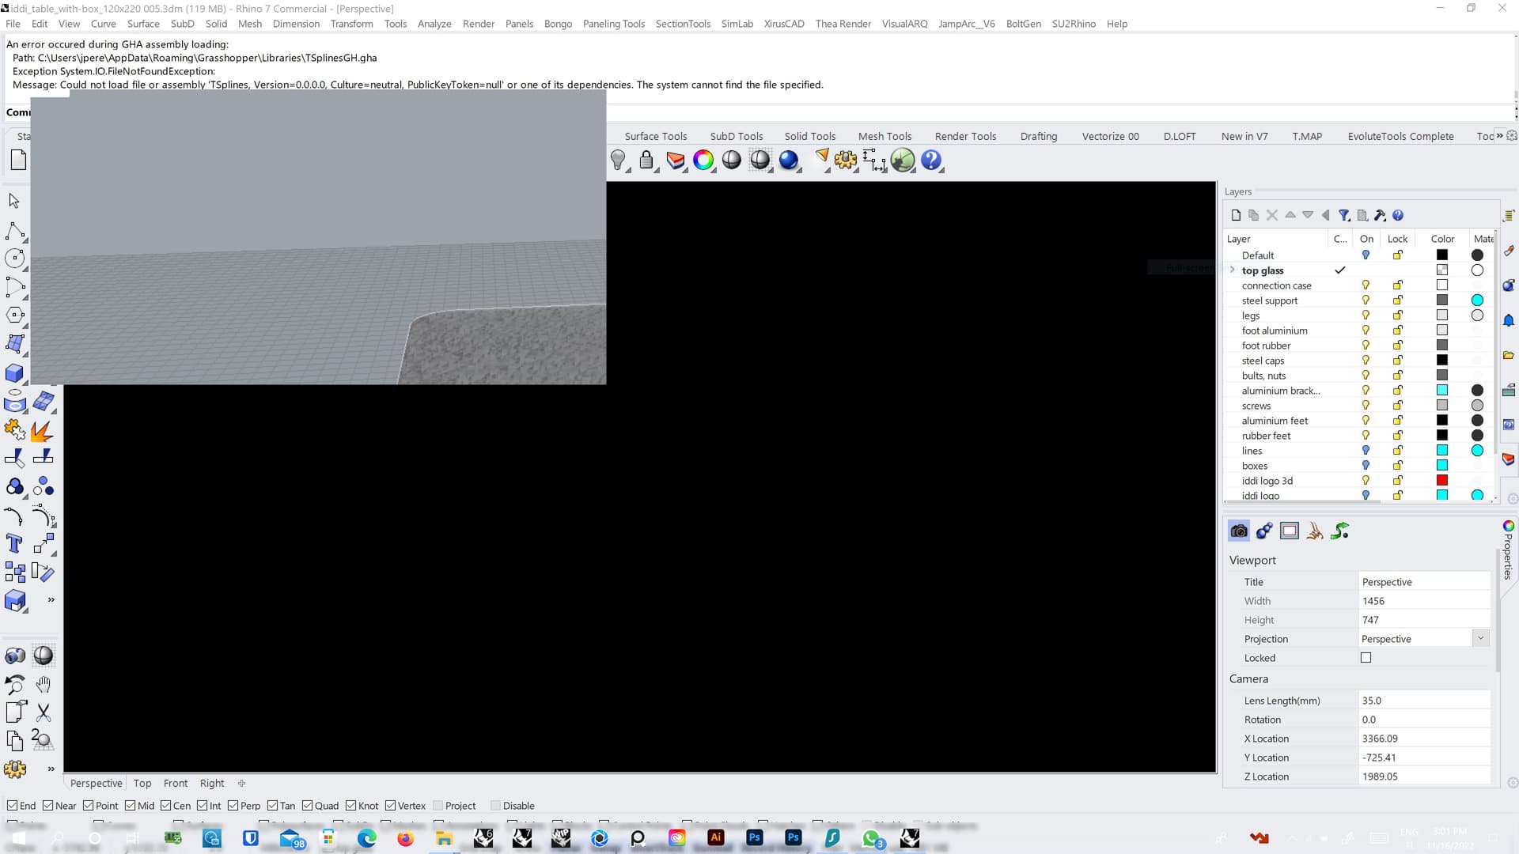Open the toolbar overflow chevron on the left sidebar

pyautogui.click(x=51, y=599)
